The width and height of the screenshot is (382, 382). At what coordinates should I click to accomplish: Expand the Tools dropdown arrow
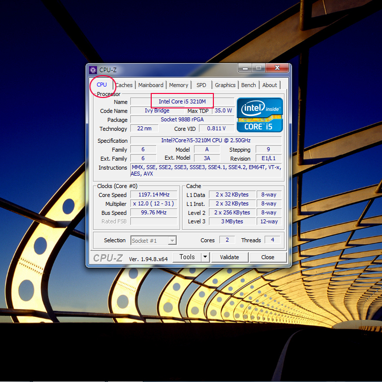(205, 257)
